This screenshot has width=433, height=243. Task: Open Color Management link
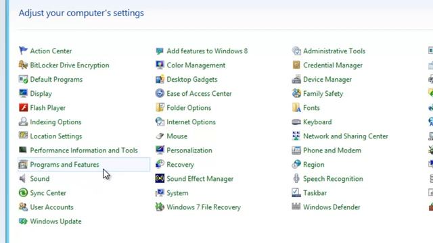(196, 65)
